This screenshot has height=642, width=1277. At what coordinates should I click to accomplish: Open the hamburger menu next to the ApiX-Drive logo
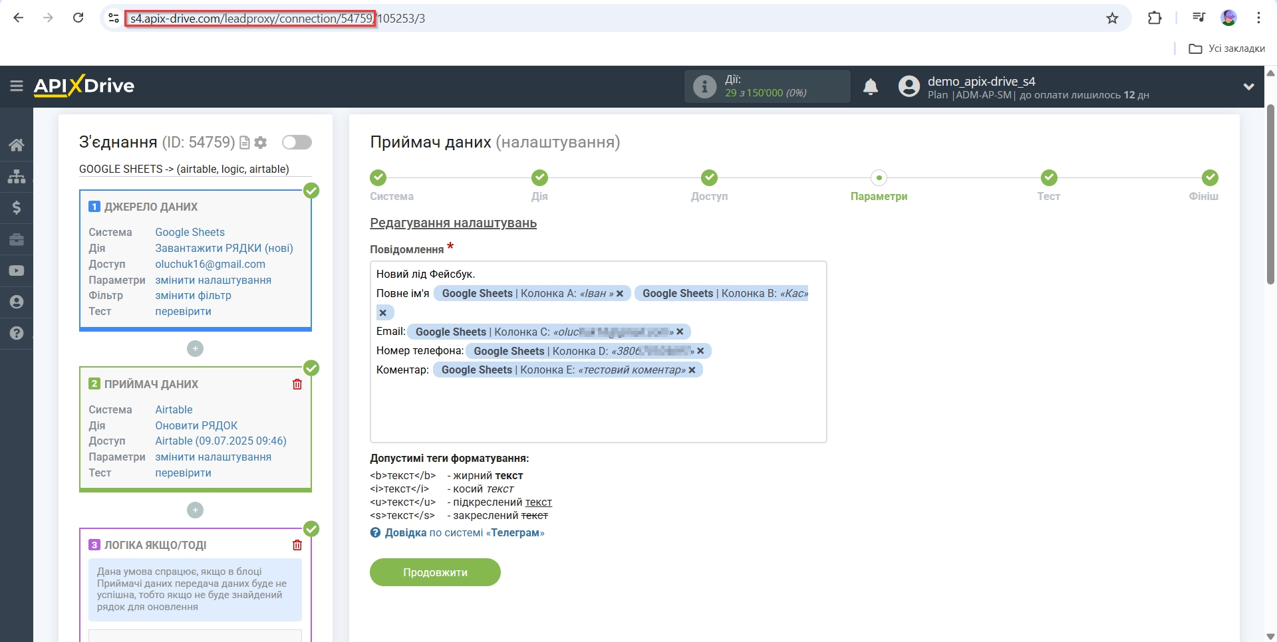coord(17,86)
